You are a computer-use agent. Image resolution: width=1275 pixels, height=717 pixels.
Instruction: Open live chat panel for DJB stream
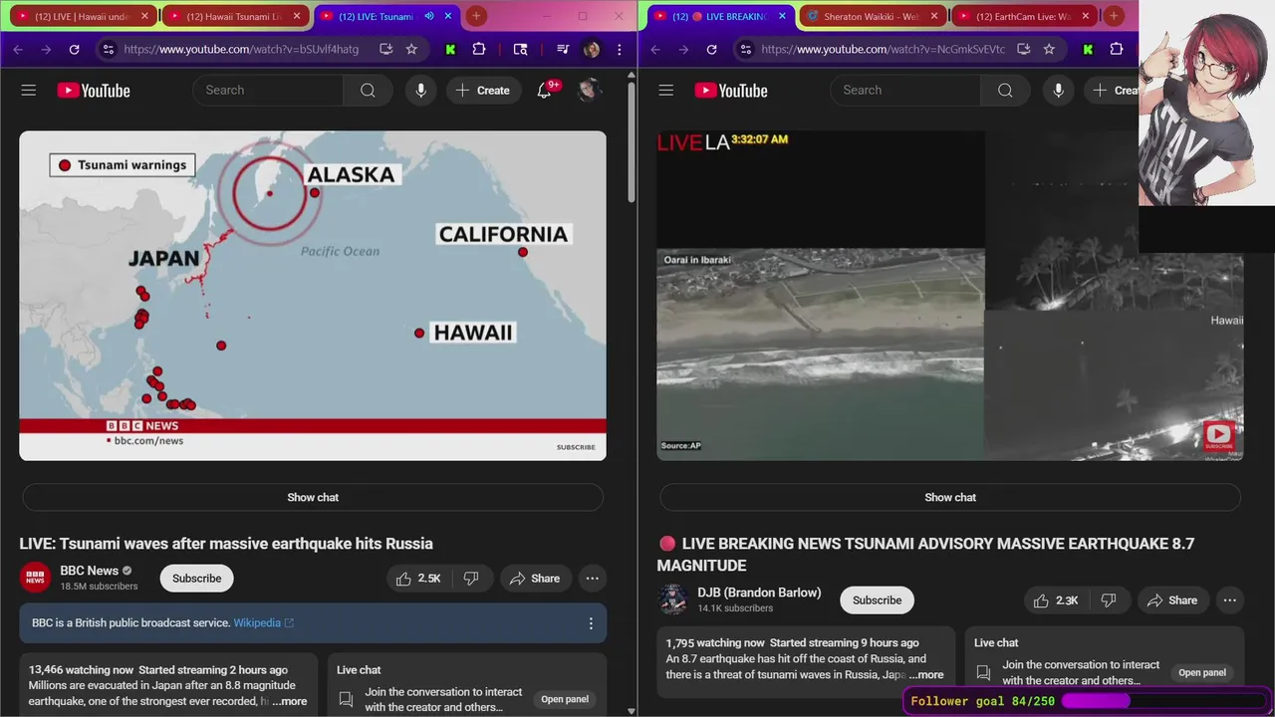tap(1202, 672)
